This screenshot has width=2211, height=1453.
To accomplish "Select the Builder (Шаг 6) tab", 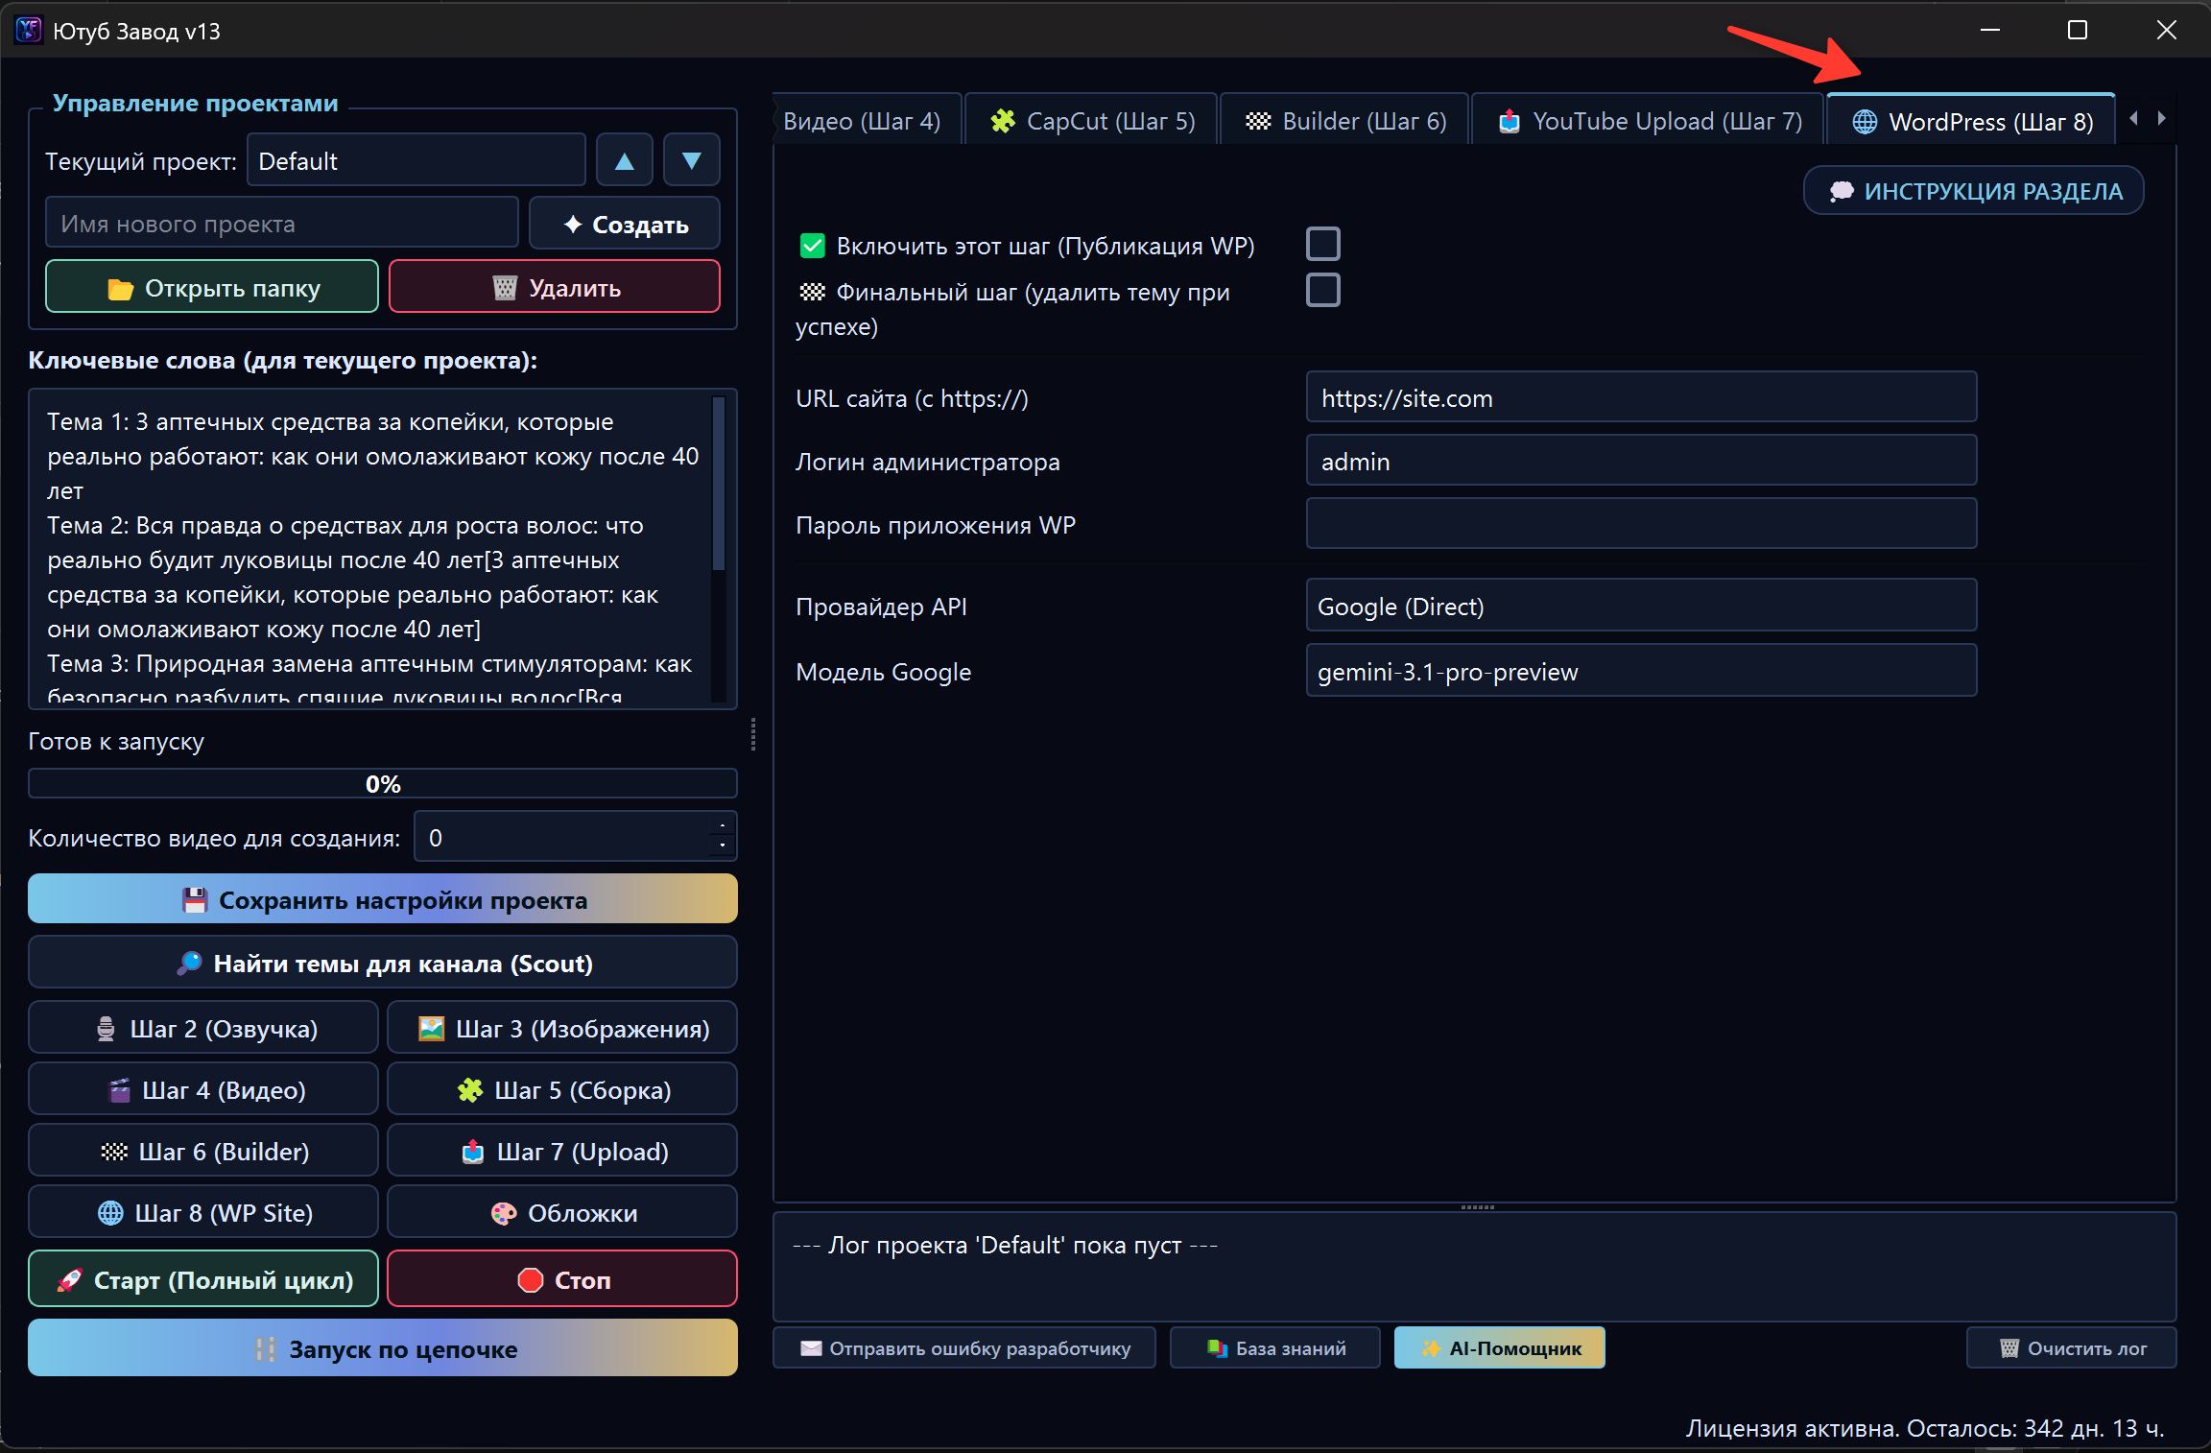I will [1344, 121].
